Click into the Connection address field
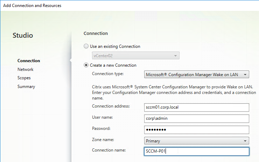This screenshot has width=259, height=162. coord(197,107)
